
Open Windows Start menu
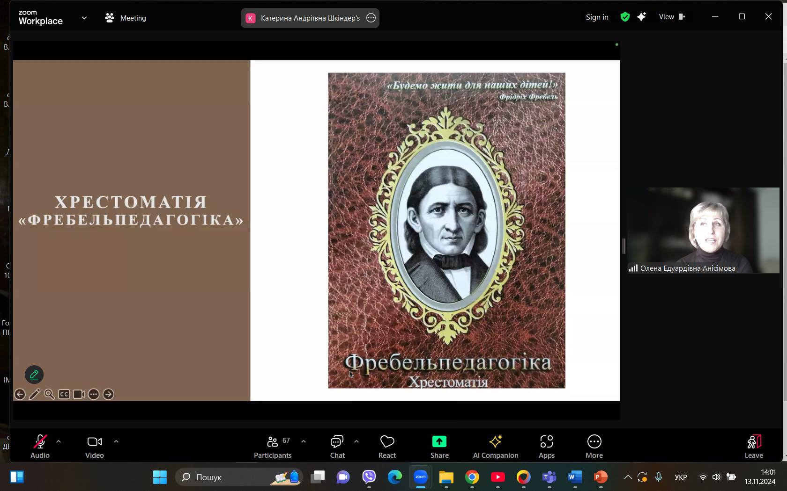[160, 477]
